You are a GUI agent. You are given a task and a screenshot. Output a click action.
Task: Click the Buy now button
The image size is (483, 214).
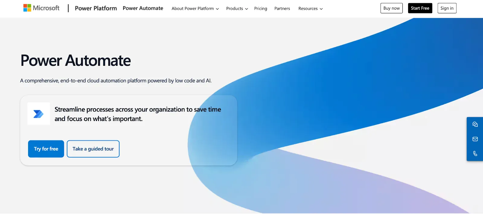click(x=392, y=8)
